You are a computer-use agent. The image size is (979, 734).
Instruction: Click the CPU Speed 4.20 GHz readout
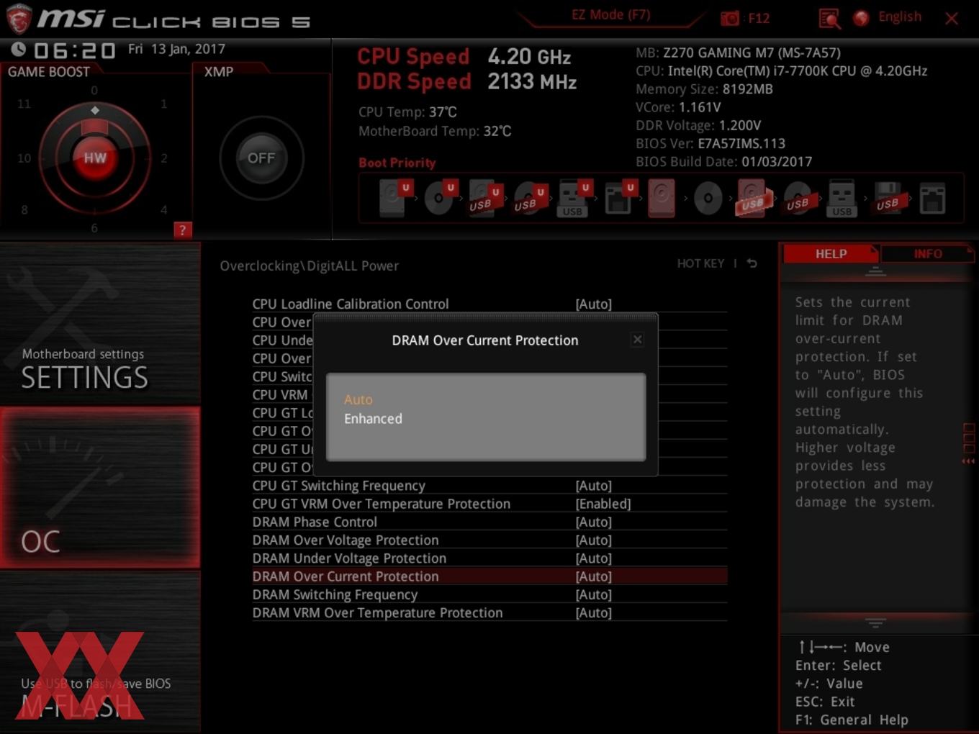(464, 56)
